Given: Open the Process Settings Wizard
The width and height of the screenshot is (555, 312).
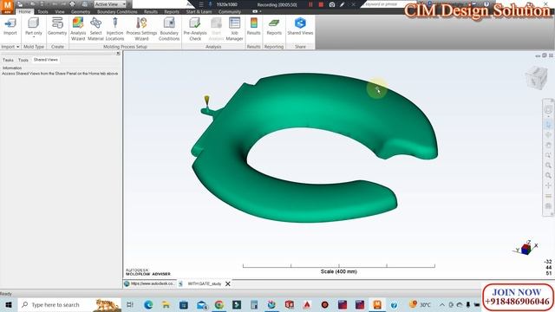Looking at the screenshot, I should (x=141, y=29).
